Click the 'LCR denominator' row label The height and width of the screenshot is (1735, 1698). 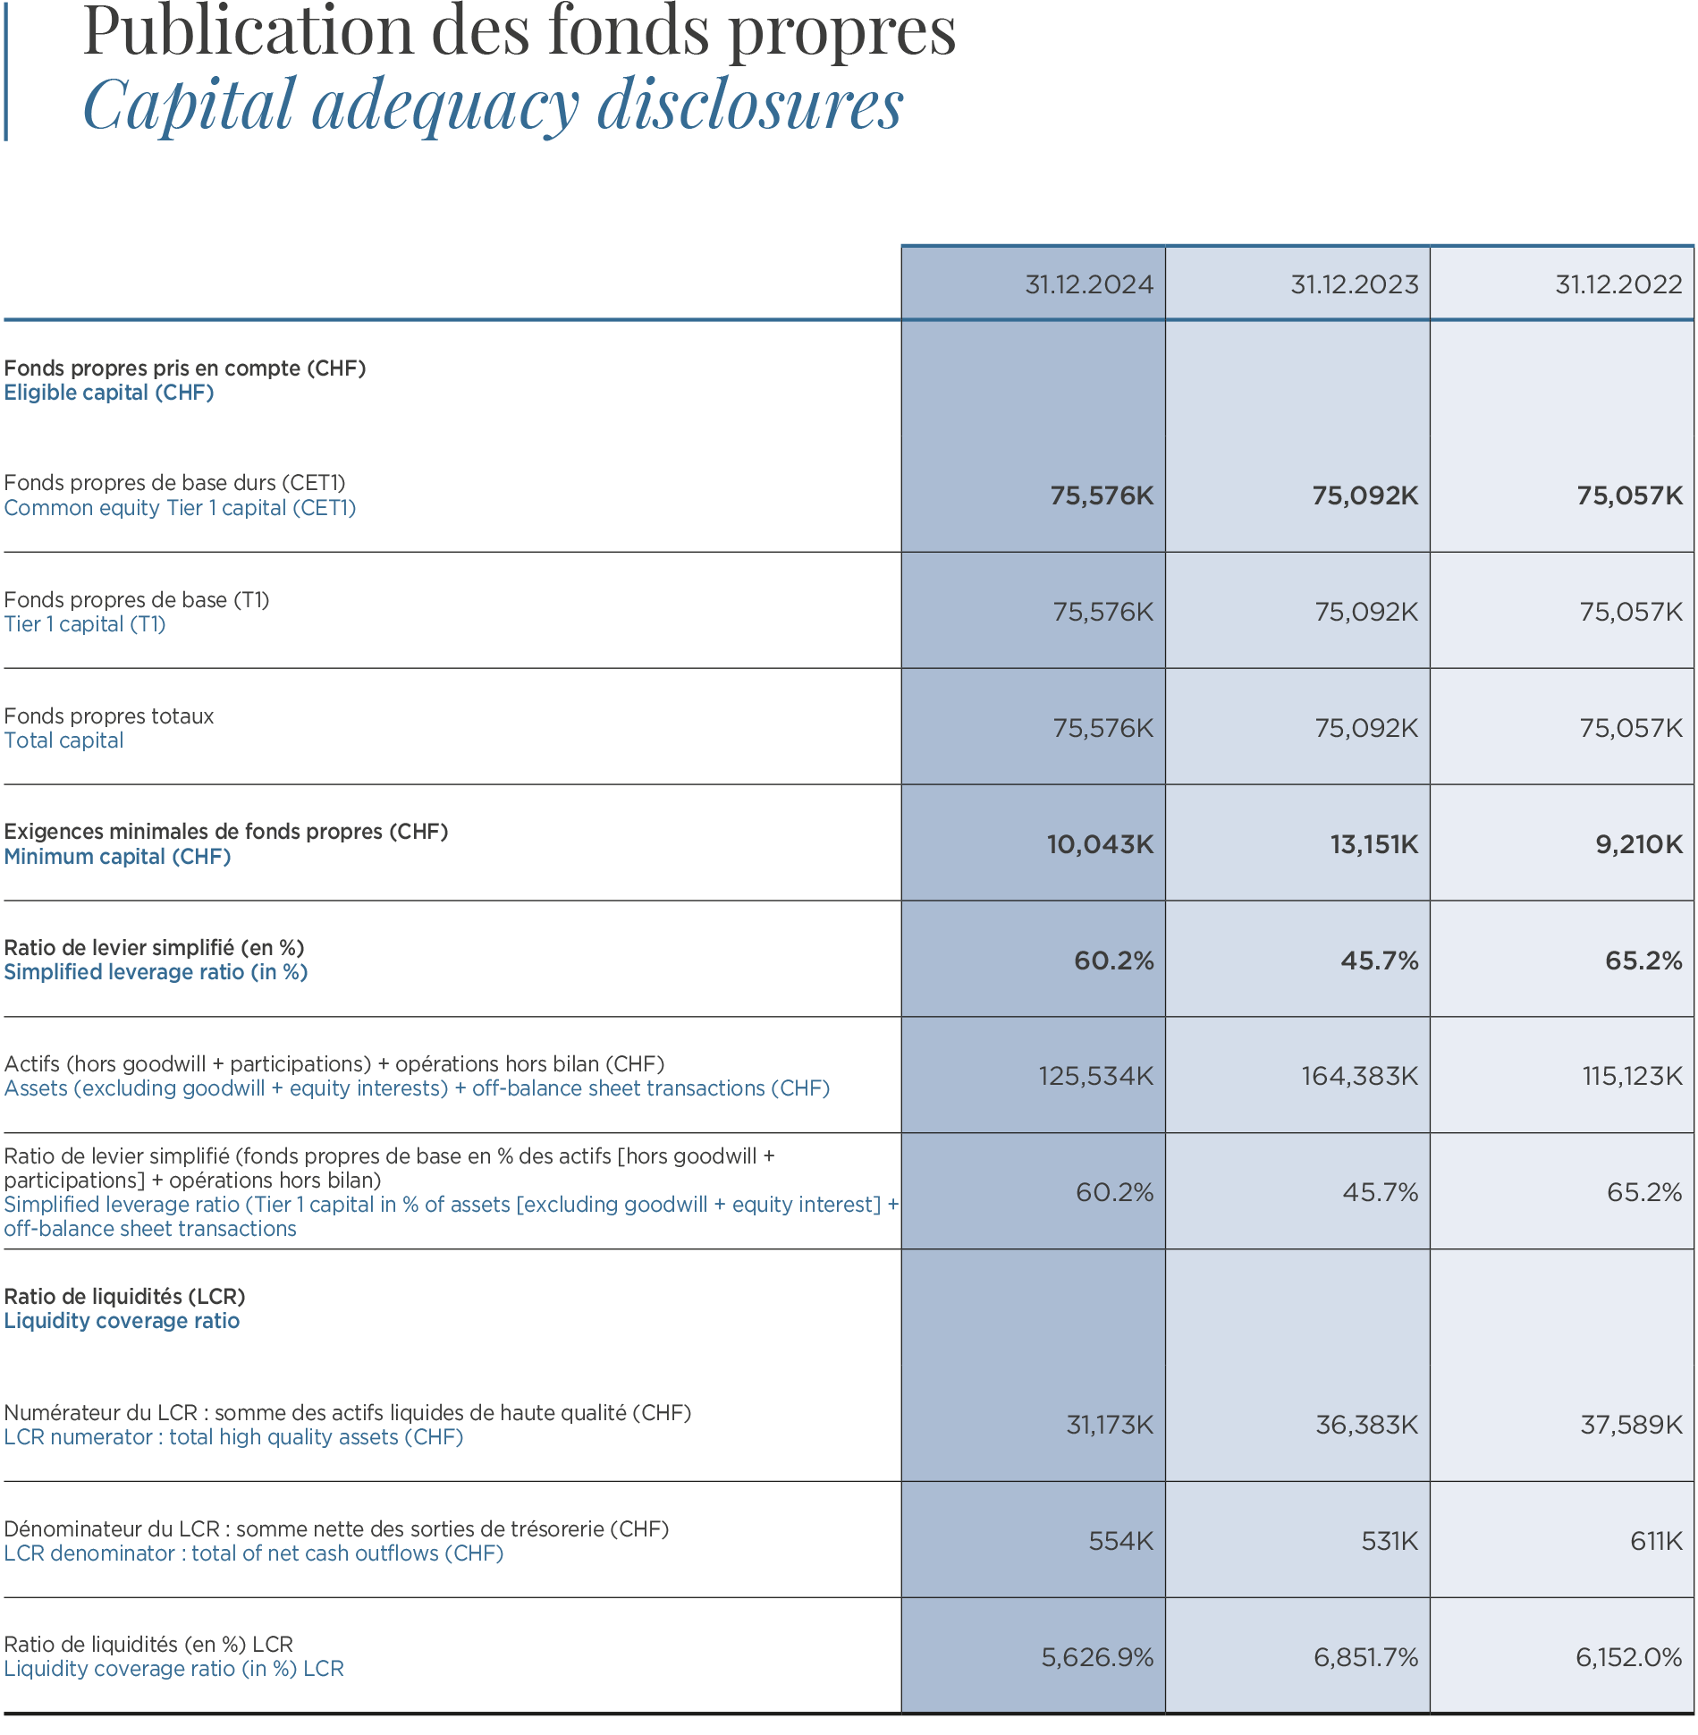tap(253, 1553)
